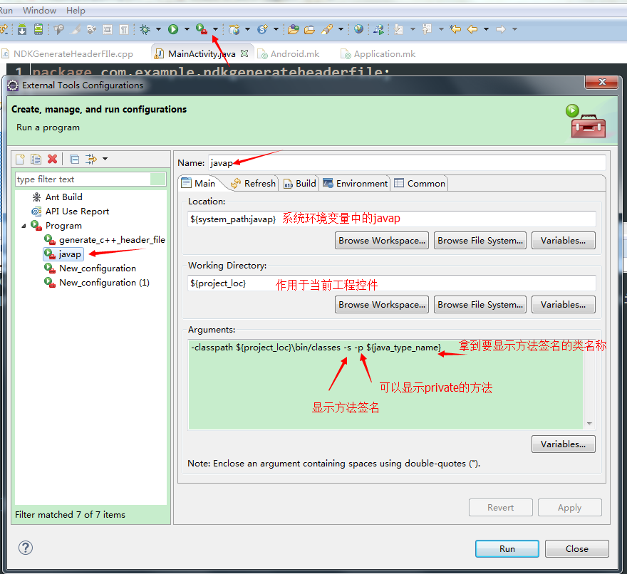Select New_configuration (1) in tree
This screenshot has height=574, width=627.
coord(97,283)
